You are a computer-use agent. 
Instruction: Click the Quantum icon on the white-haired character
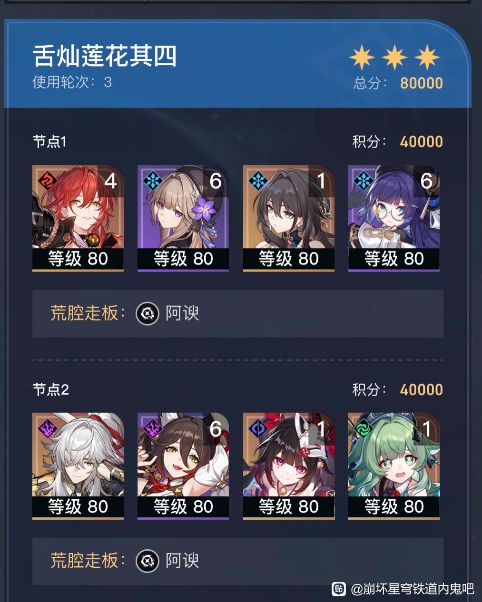[x=47, y=428]
